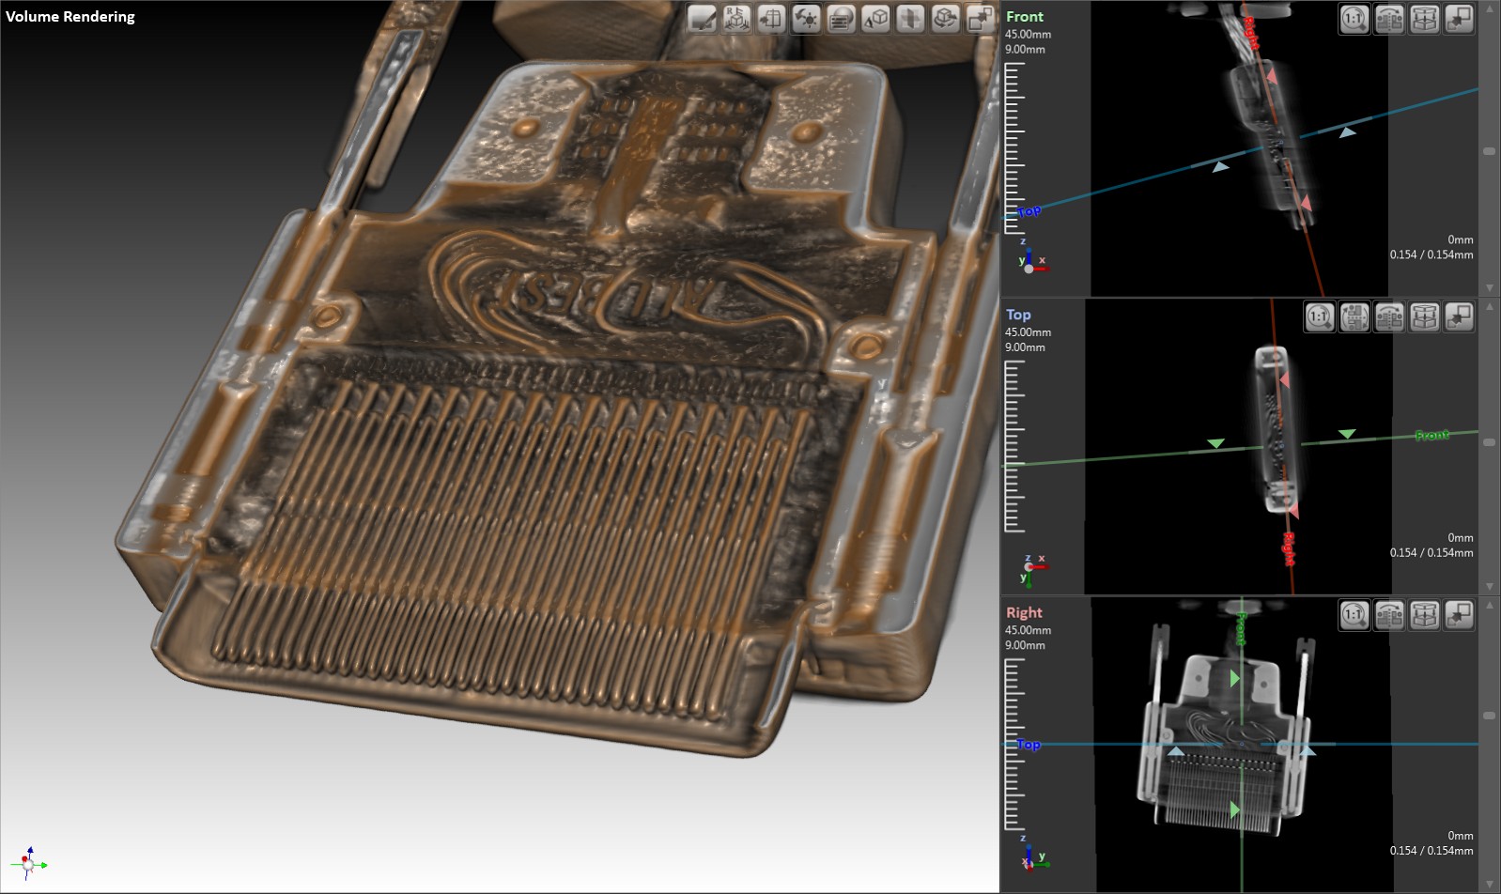This screenshot has height=894, width=1501.
Task: Reset Front view zoom to 1:1
Action: point(1354,19)
